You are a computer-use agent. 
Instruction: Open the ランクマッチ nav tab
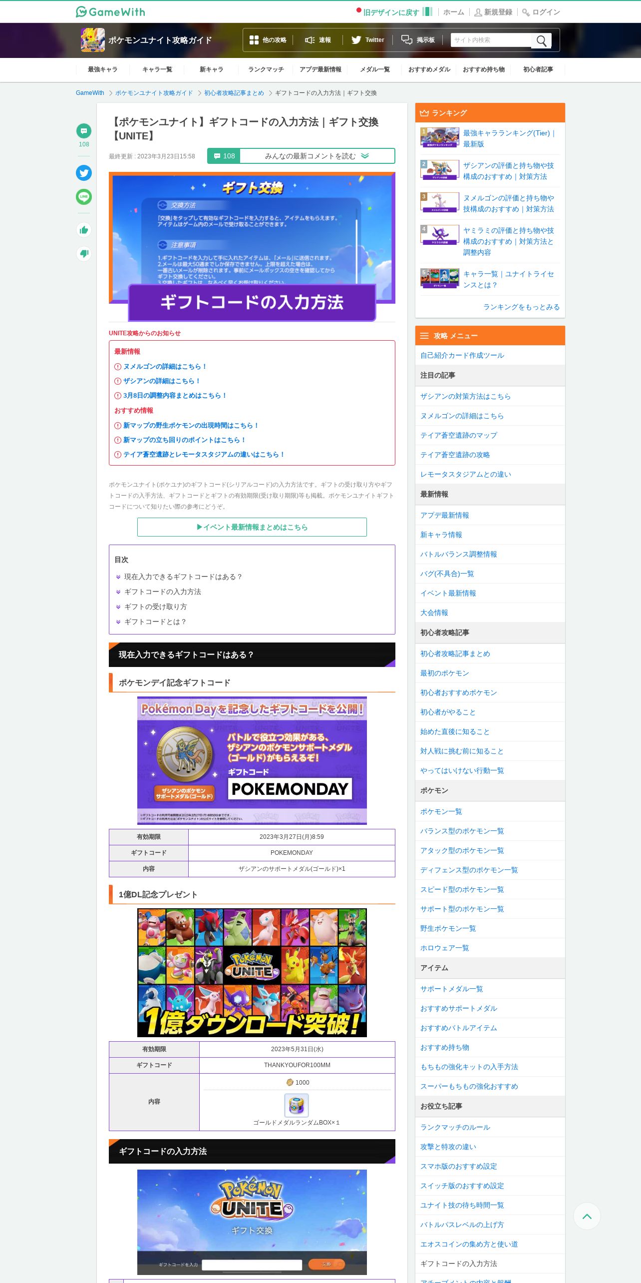click(x=266, y=69)
